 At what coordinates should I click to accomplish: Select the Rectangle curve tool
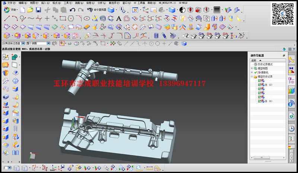63,18
